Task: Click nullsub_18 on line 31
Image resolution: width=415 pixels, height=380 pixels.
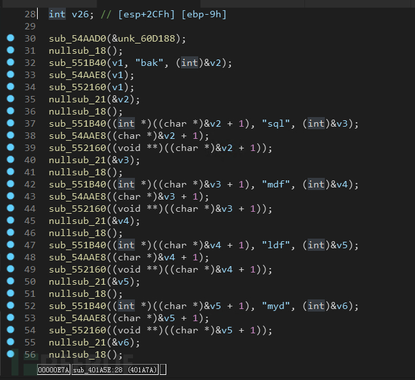Action: 77,51
